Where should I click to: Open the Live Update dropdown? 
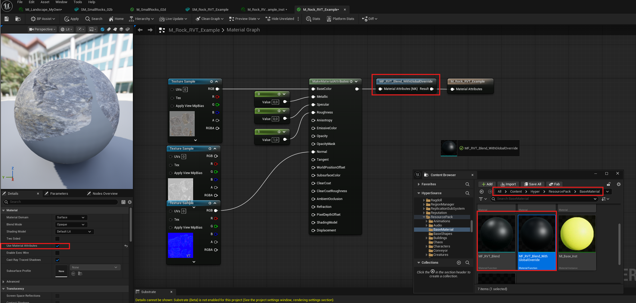173,19
